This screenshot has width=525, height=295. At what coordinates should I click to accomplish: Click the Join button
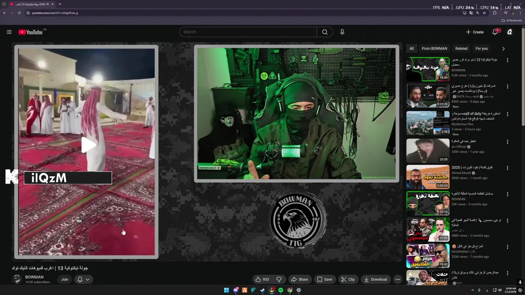tap(65, 279)
